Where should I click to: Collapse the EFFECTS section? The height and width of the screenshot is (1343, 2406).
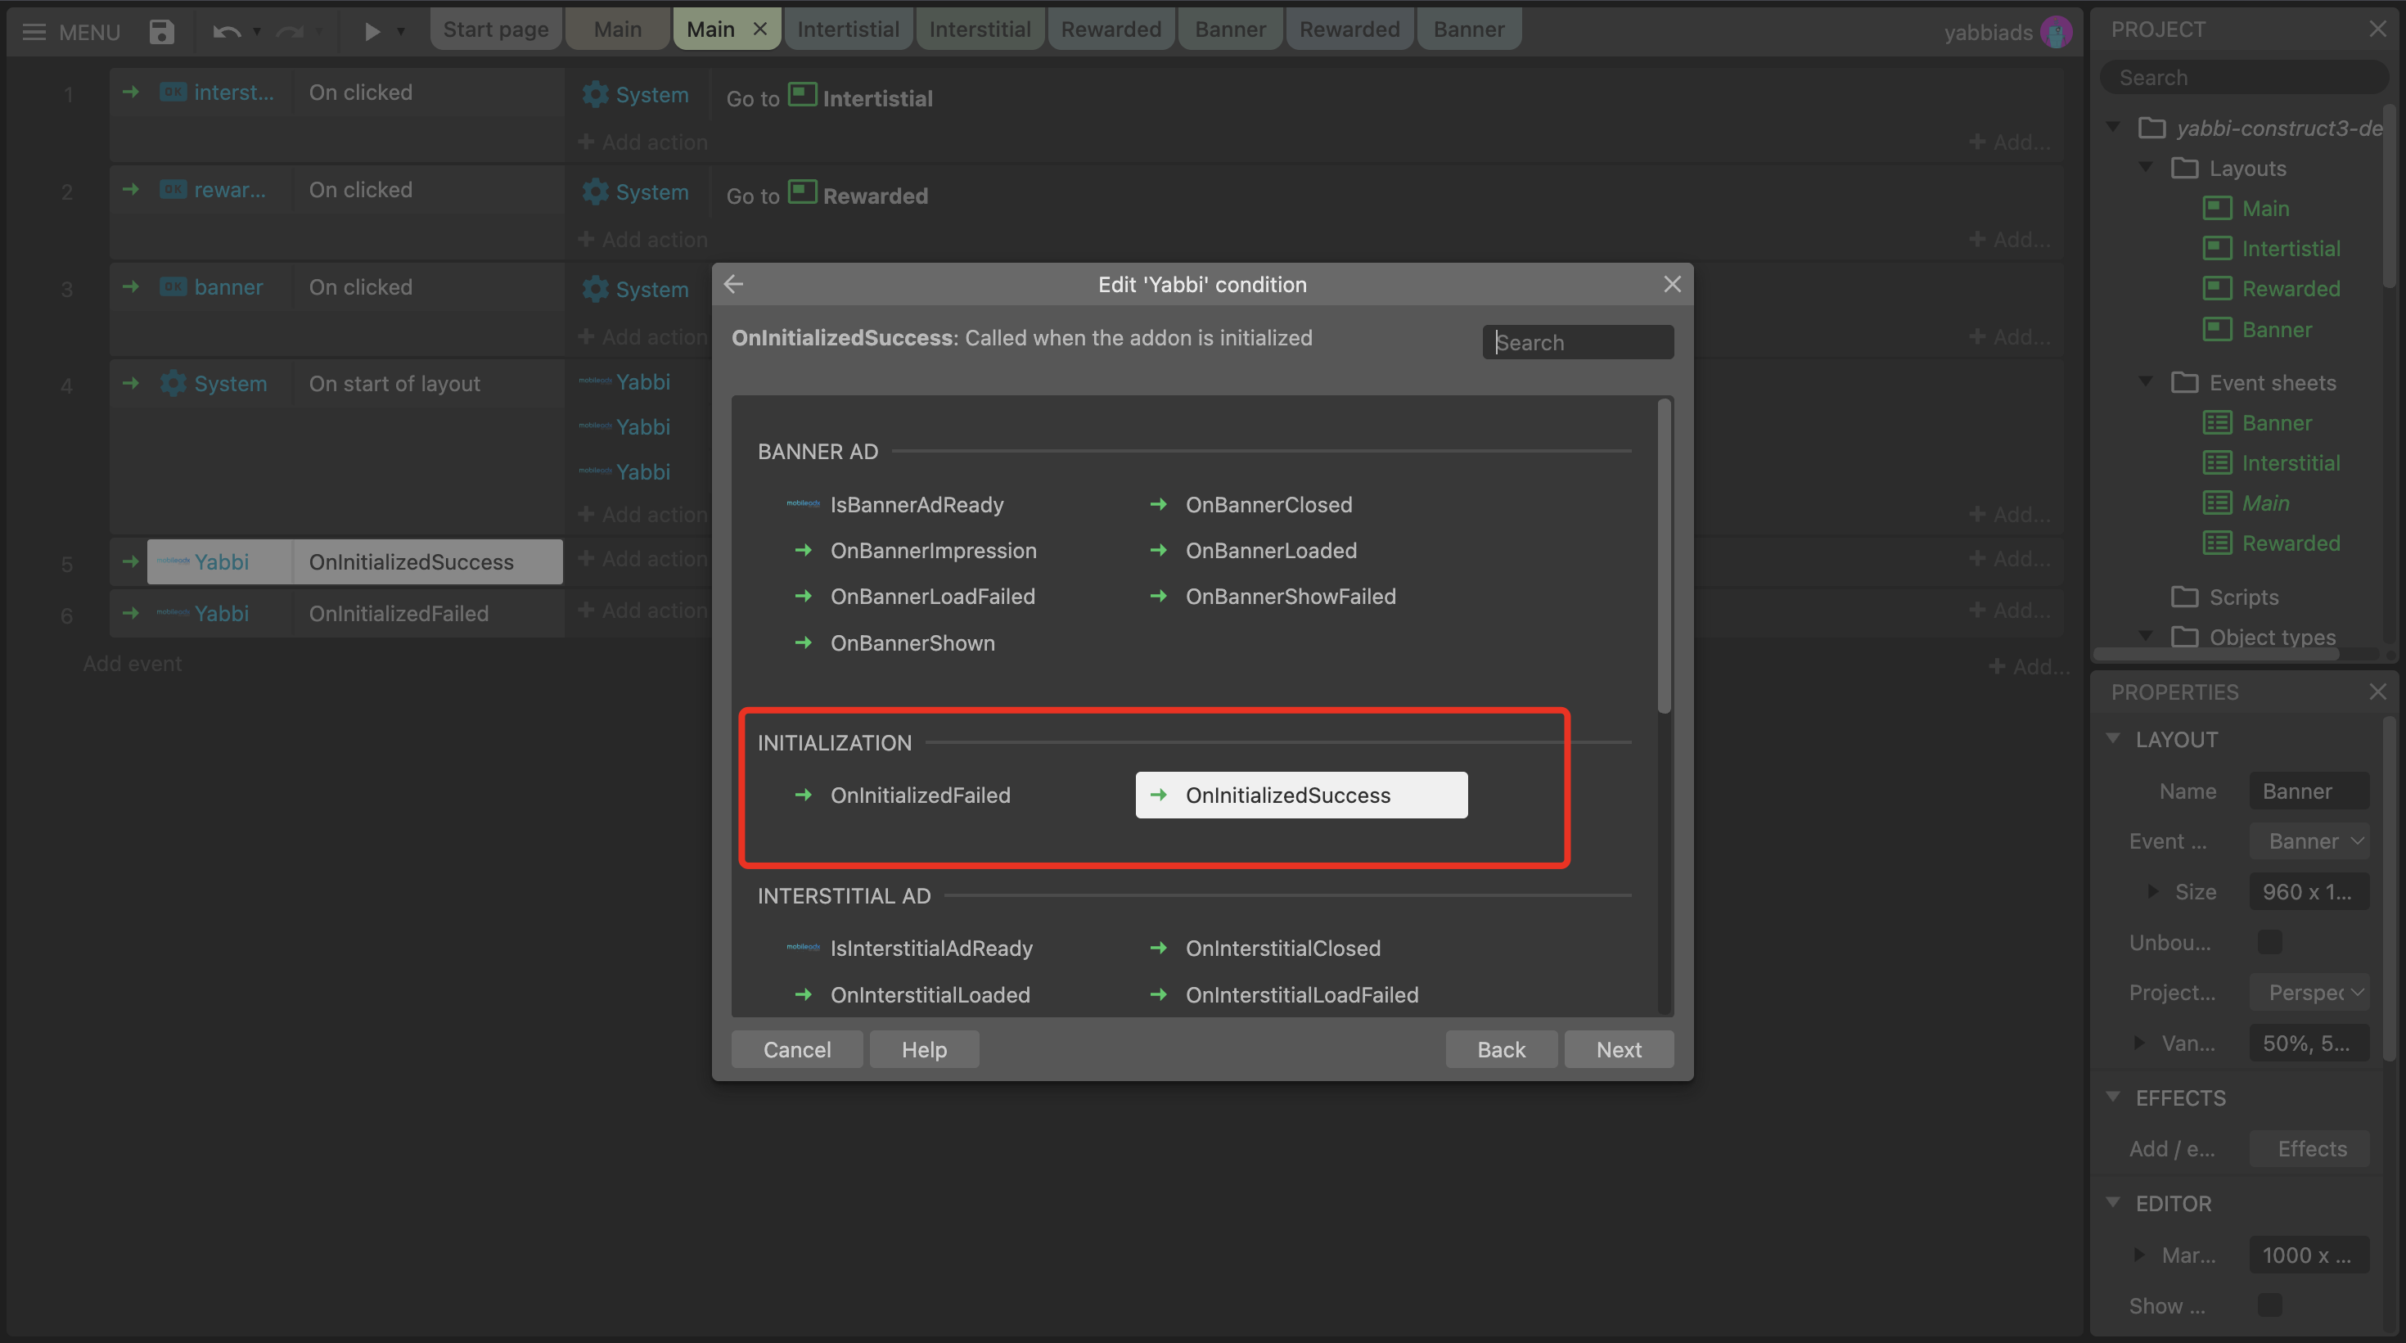(x=2114, y=1097)
